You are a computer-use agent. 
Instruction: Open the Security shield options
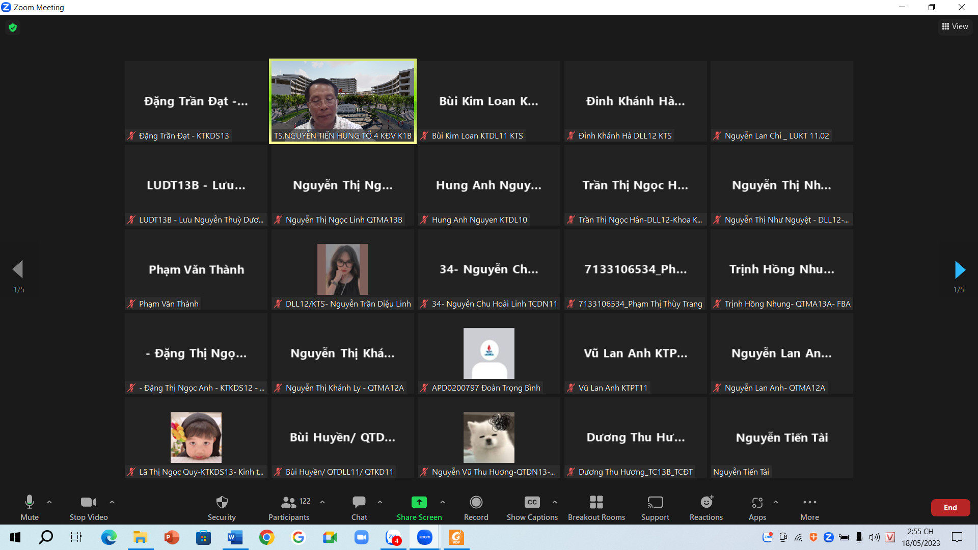[222, 507]
